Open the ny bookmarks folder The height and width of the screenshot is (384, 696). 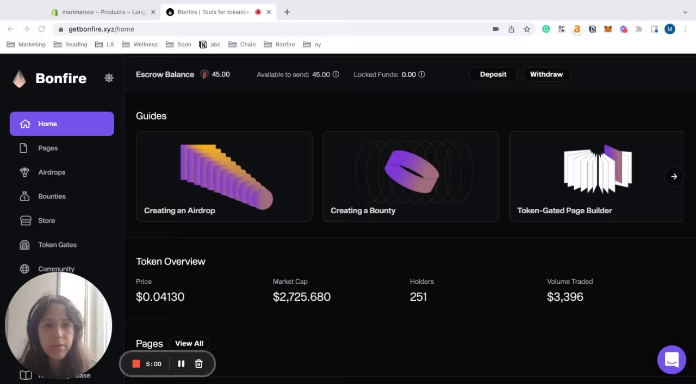(312, 44)
